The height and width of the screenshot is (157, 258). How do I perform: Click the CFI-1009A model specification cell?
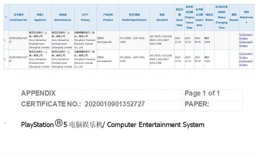tap(135, 59)
